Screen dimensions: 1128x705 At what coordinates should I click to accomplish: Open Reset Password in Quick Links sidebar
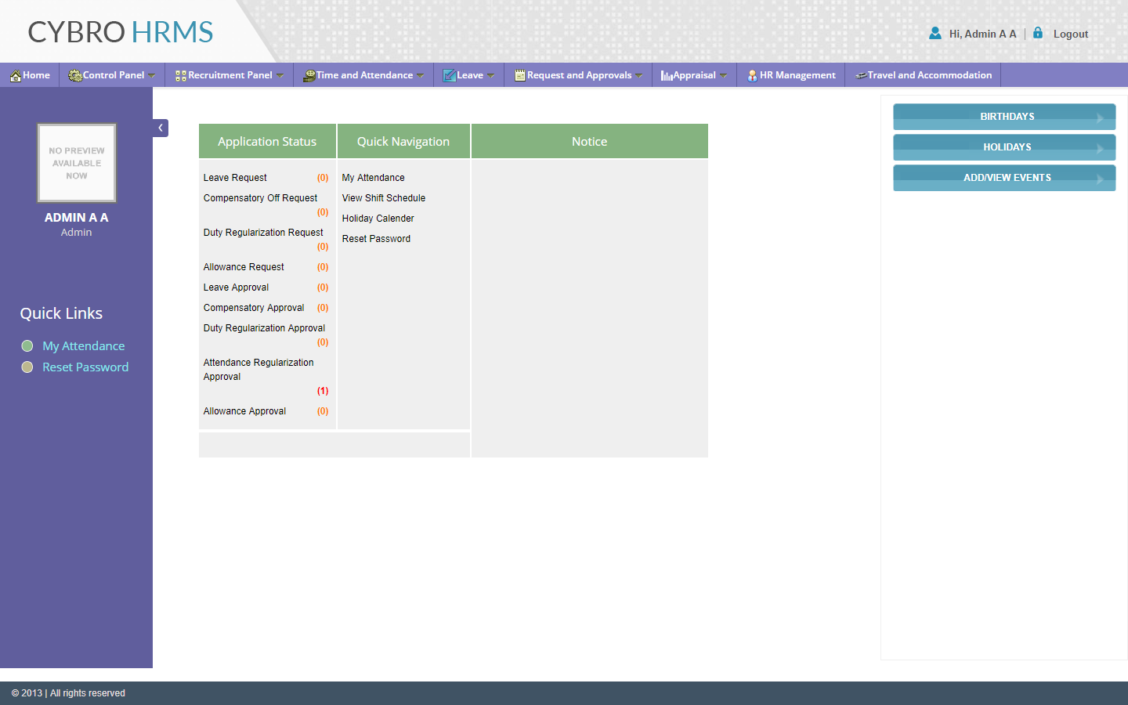(x=85, y=367)
